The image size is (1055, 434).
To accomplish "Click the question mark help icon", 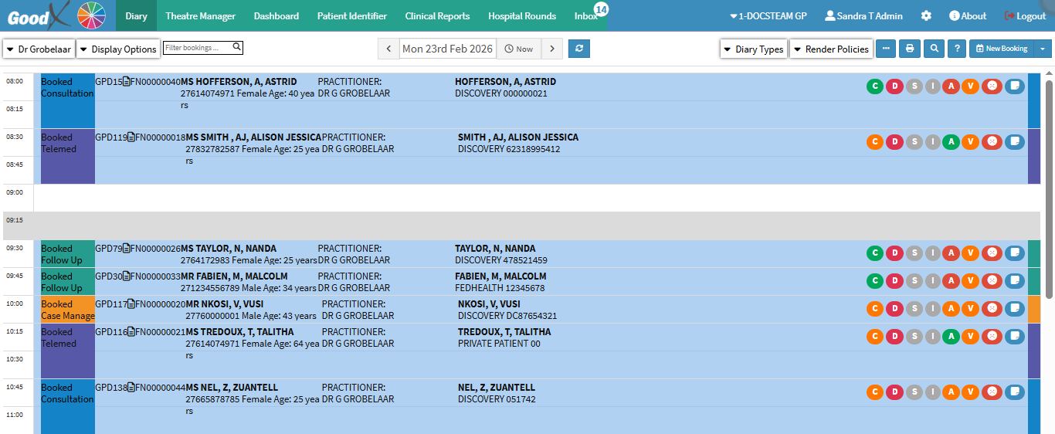I will pyautogui.click(x=957, y=49).
